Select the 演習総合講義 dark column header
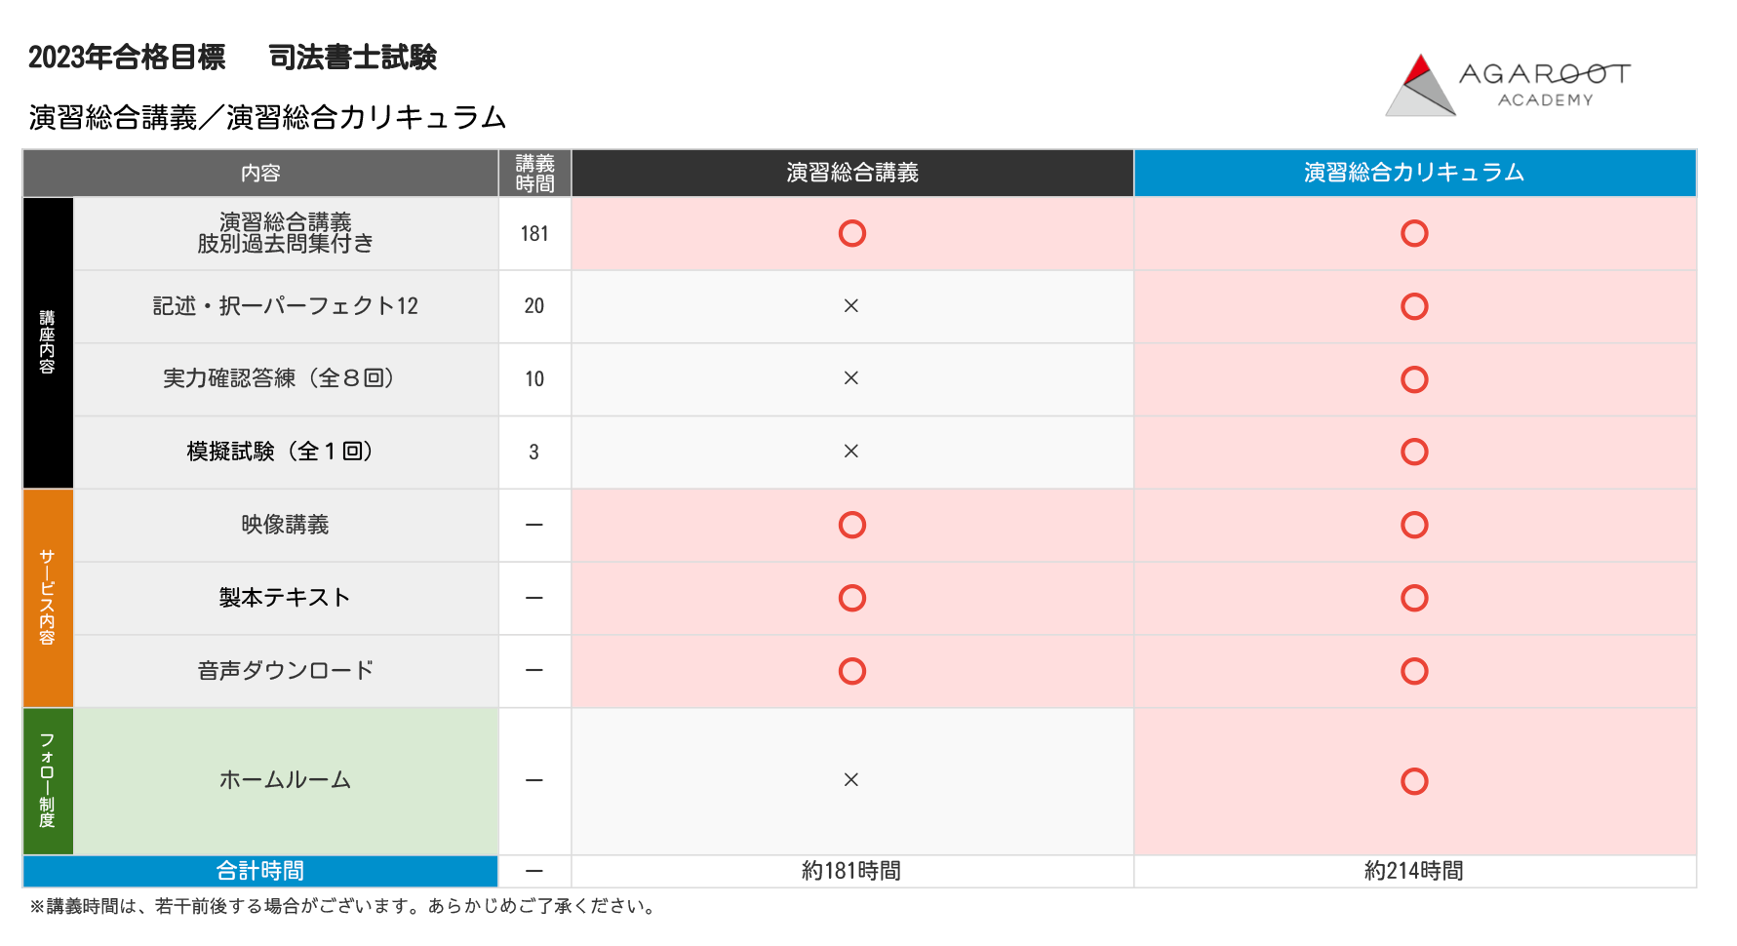This screenshot has width=1737, height=946. 852,173
